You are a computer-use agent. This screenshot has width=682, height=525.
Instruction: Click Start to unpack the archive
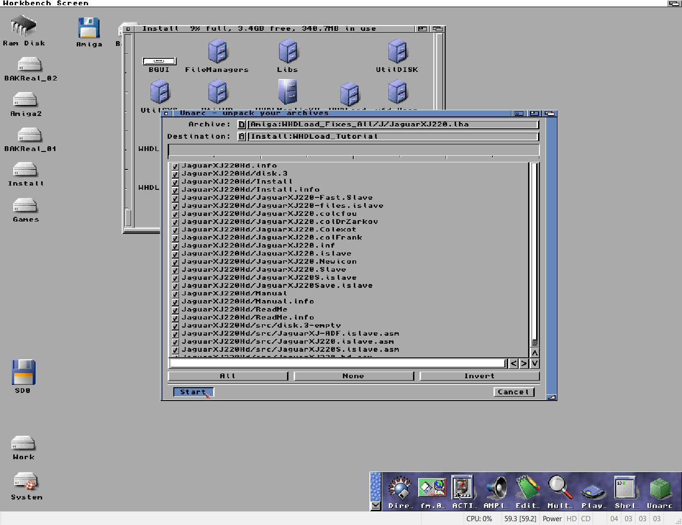coord(193,392)
